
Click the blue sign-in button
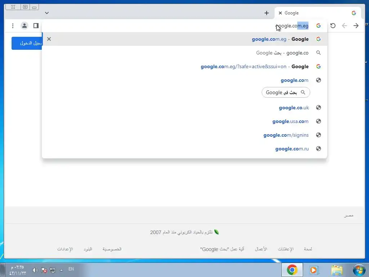[x=27, y=43]
